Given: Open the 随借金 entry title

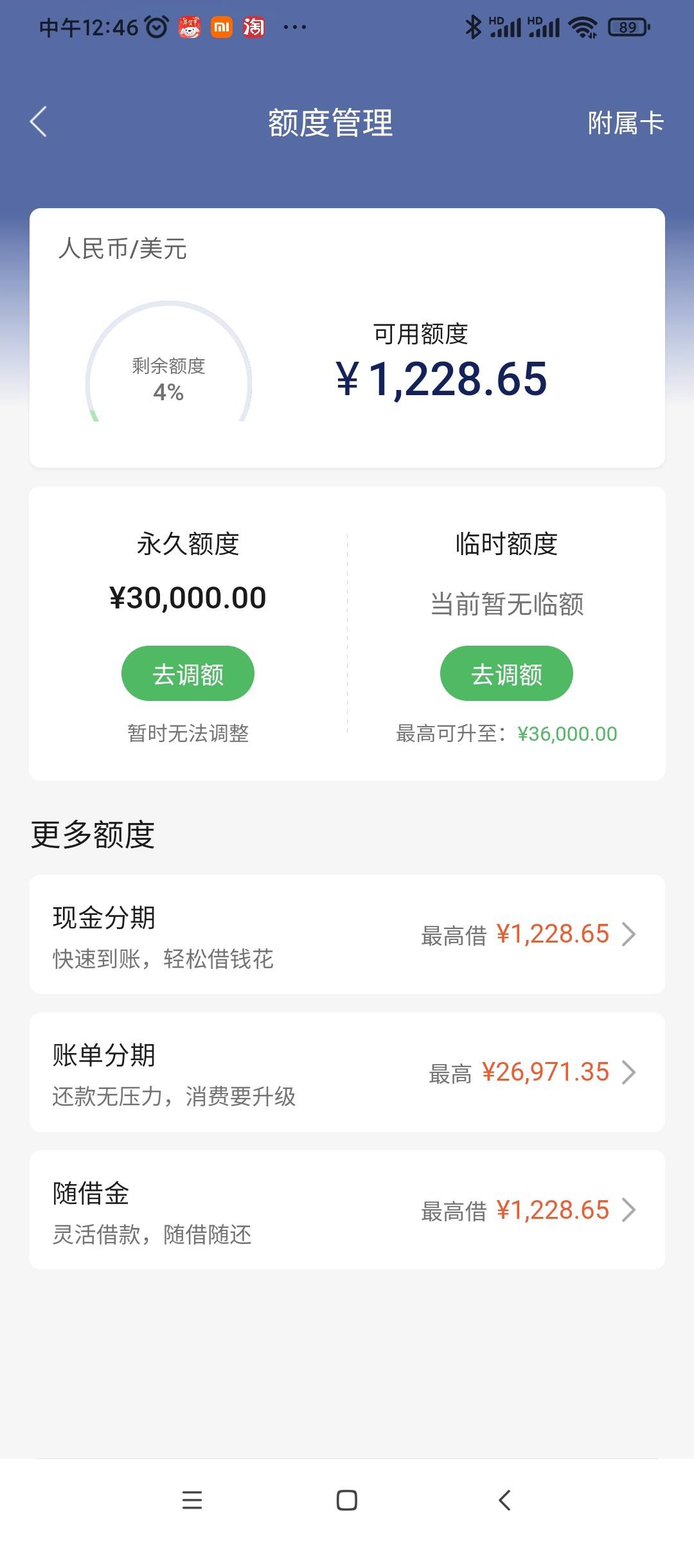Looking at the screenshot, I should [x=91, y=1193].
